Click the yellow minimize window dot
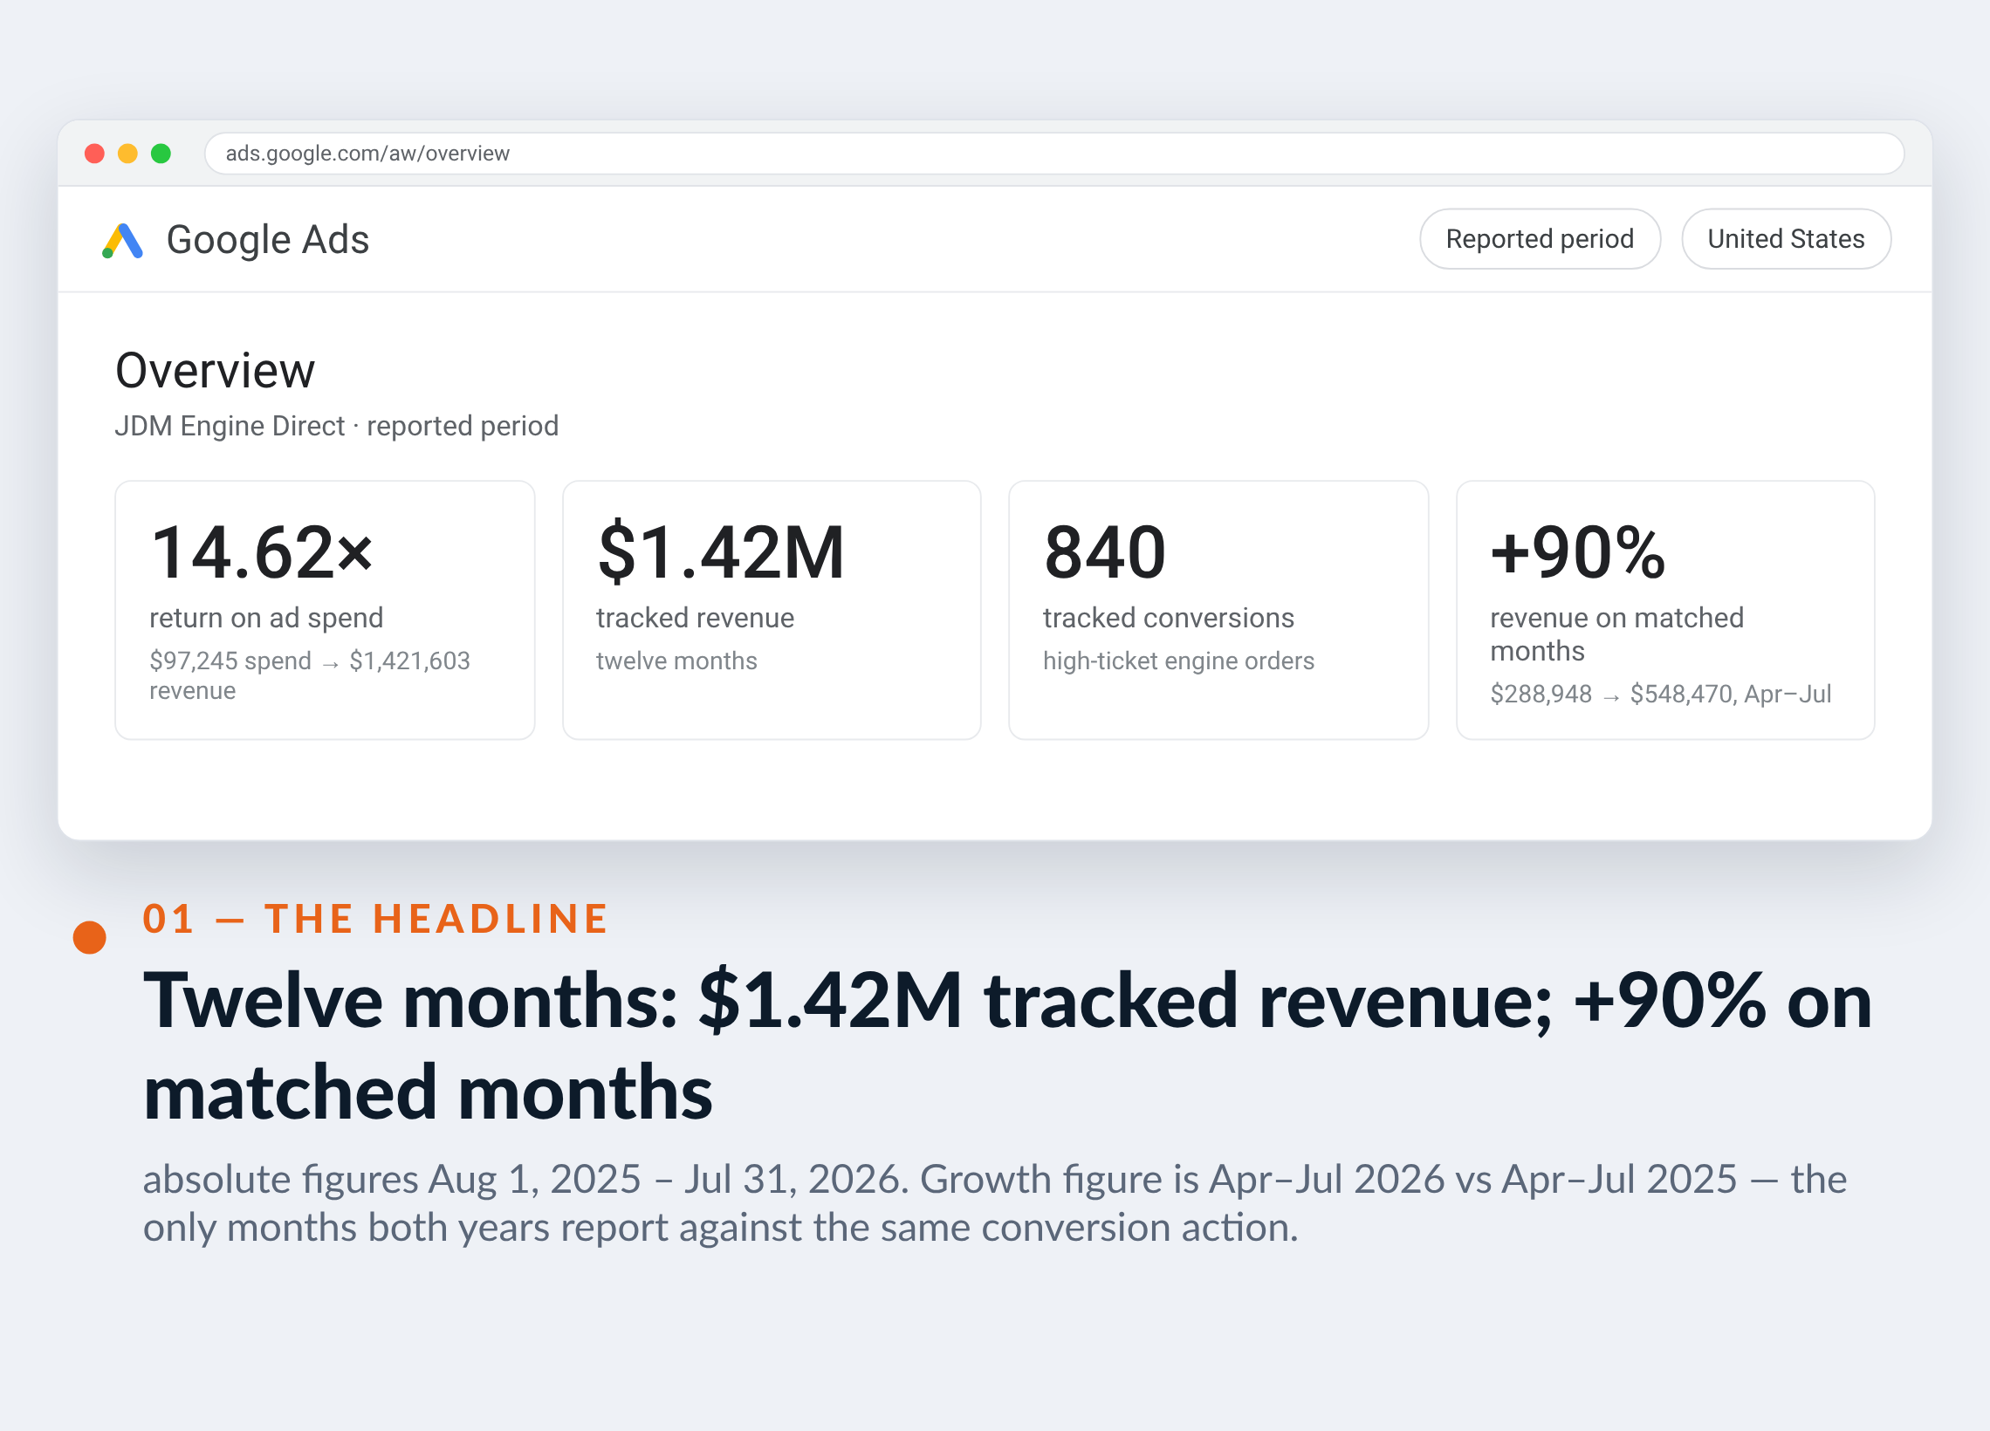The image size is (1990, 1431). [127, 154]
